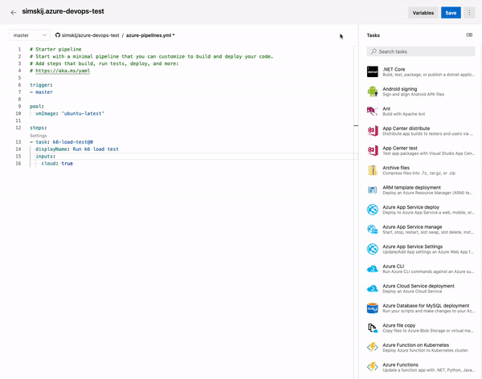The width and height of the screenshot is (482, 379).
Task: Select the Azure App Service manage icon
Action: [373, 230]
